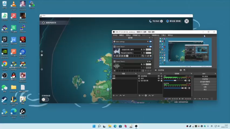Open the Tools menu in OBS
The image size is (230, 129).
[x=163, y=35]
